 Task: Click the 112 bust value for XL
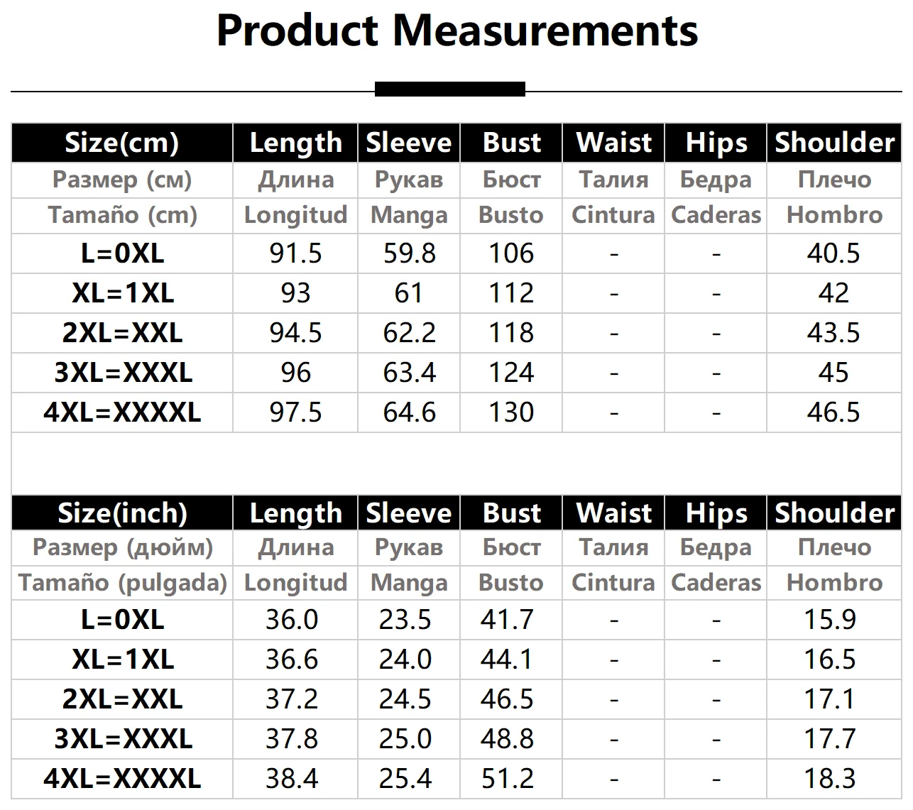click(510, 293)
